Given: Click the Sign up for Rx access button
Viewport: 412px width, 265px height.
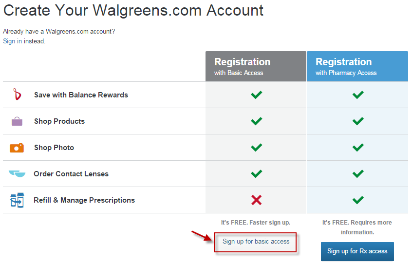Looking at the screenshot, I should [x=357, y=251].
